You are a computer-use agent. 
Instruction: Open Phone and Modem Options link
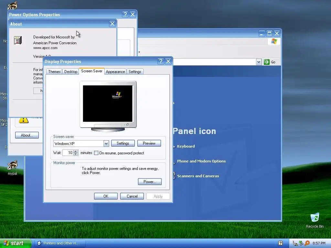(x=201, y=161)
